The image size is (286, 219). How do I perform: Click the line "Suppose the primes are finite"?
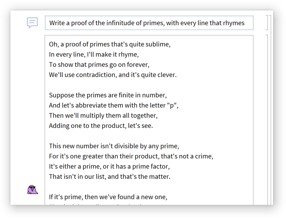tap(108, 95)
